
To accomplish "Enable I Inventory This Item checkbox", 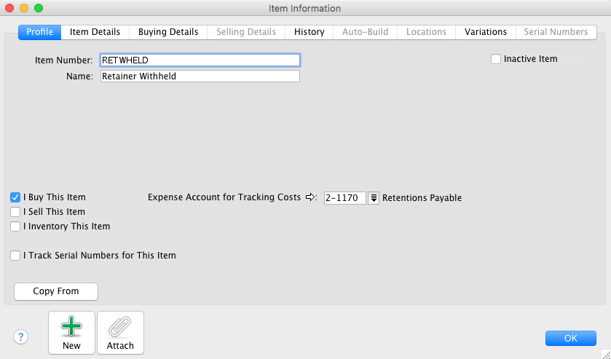I will (15, 226).
